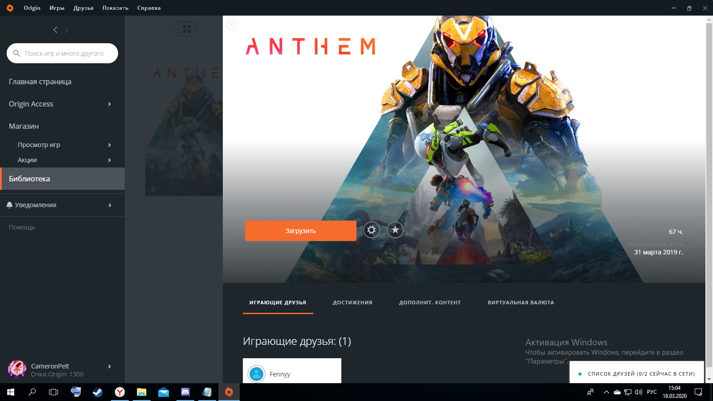Screen dimensions: 713x401
Task: Go forward with the right navigation arrow
Action: pyautogui.click(x=66, y=30)
